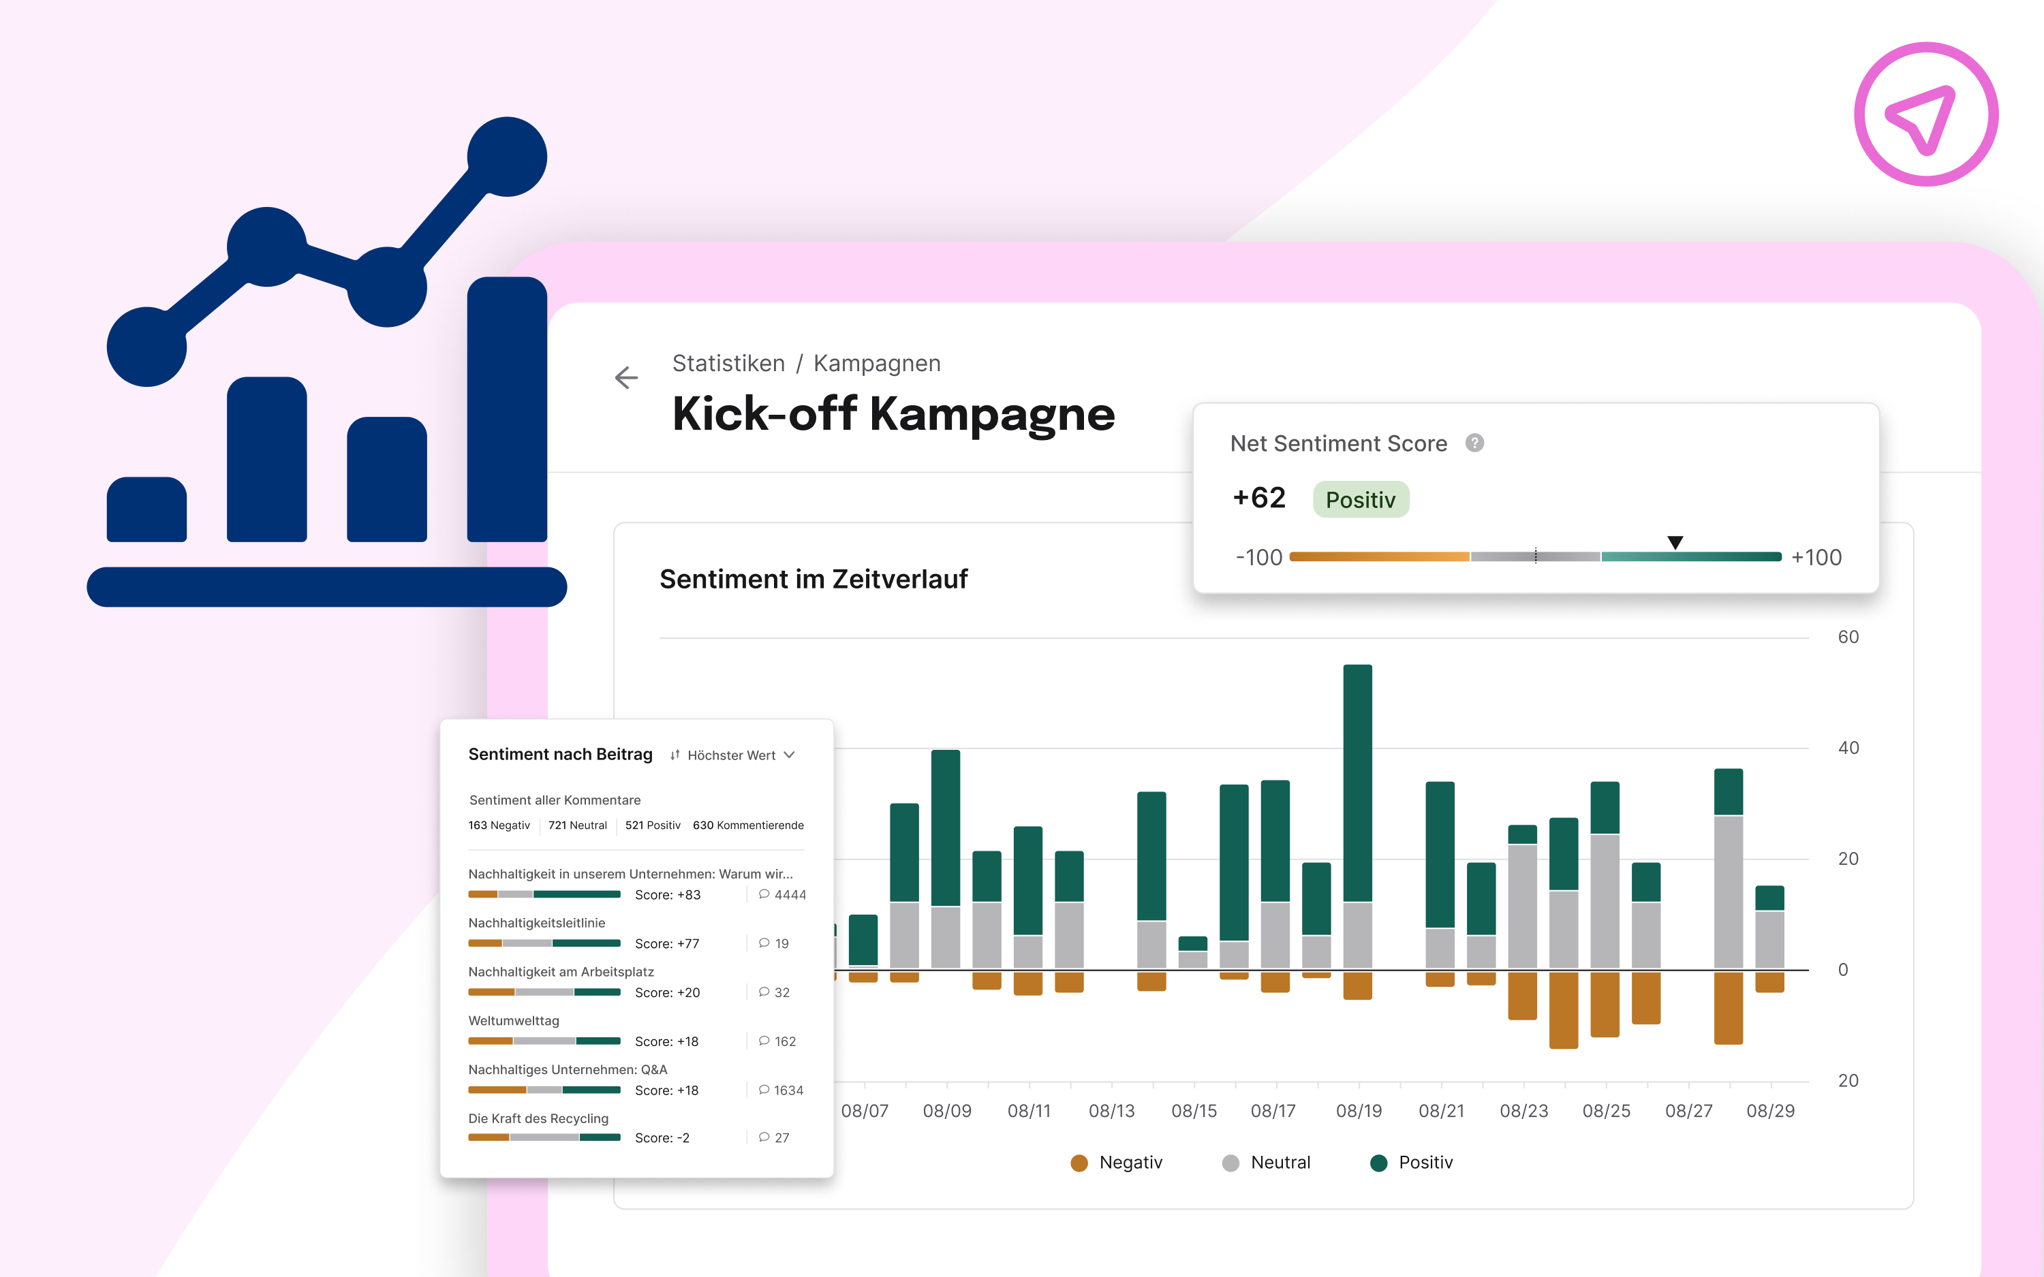
Task: Click the 08/07 axis date label
Action: [x=865, y=1111]
